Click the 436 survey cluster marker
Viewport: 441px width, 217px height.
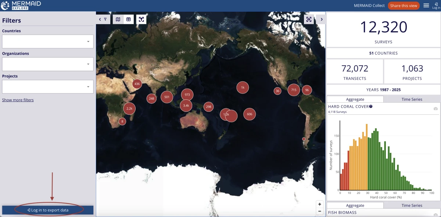(137, 84)
